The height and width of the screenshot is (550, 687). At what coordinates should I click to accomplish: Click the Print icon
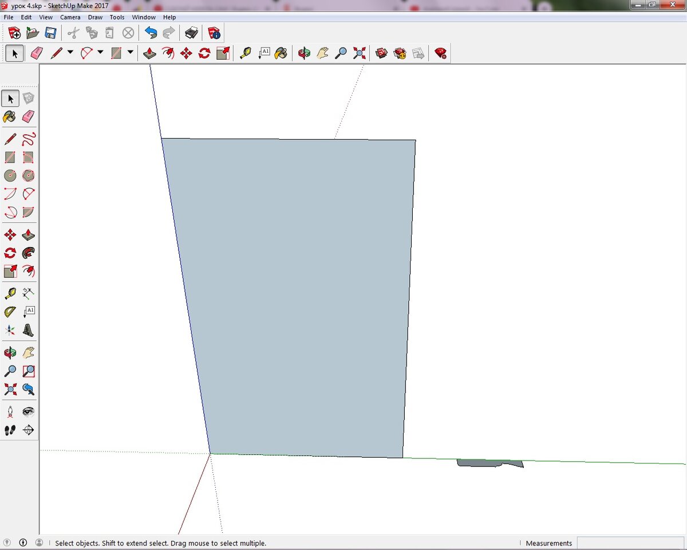192,33
